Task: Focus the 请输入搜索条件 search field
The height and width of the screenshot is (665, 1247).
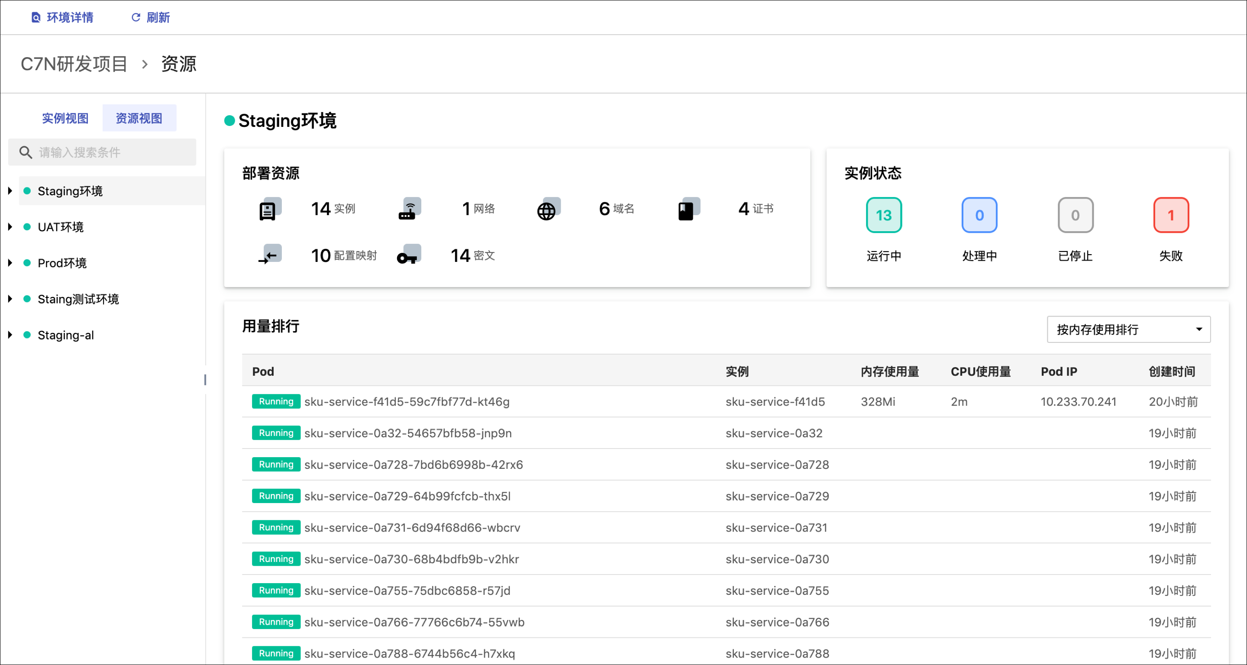Action: 102,152
